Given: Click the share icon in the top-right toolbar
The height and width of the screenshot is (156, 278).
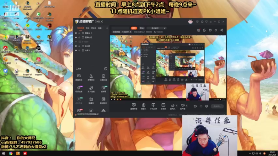Looking at the screenshot, I should click(222, 30).
